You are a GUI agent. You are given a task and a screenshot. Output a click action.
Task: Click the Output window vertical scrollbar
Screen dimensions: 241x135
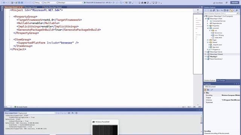pyautogui.click(x=201, y=123)
